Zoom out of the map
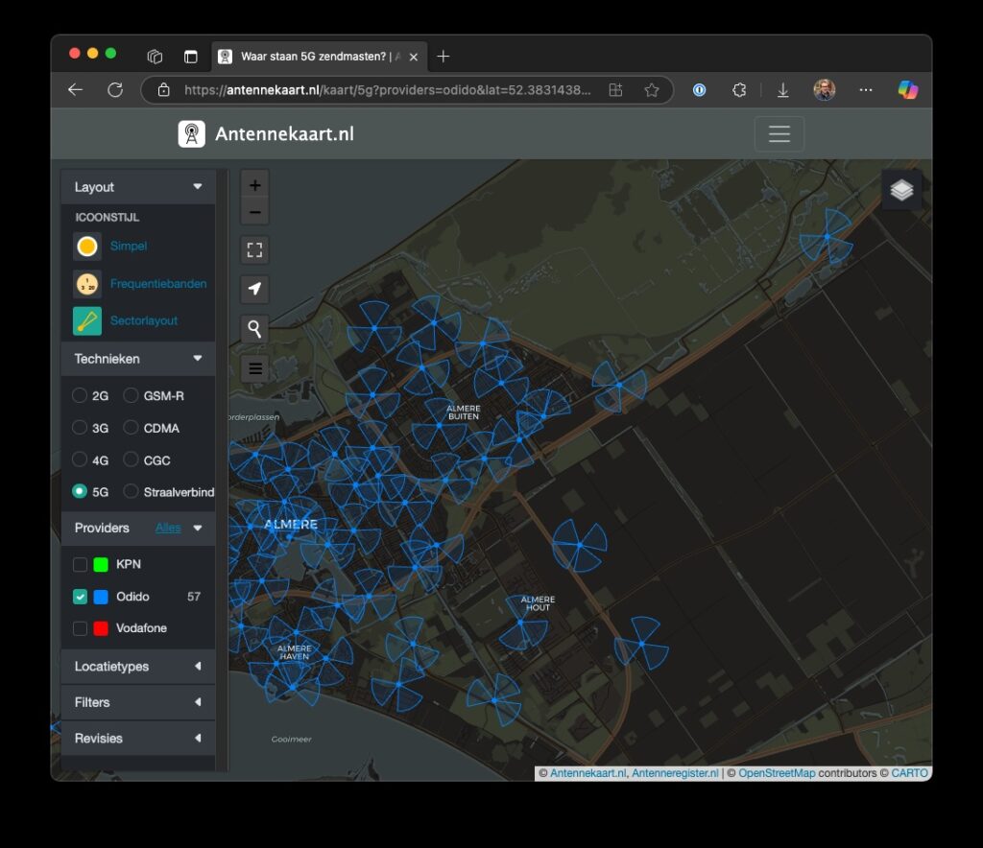Viewport: 983px width, 848px height. 254,212
